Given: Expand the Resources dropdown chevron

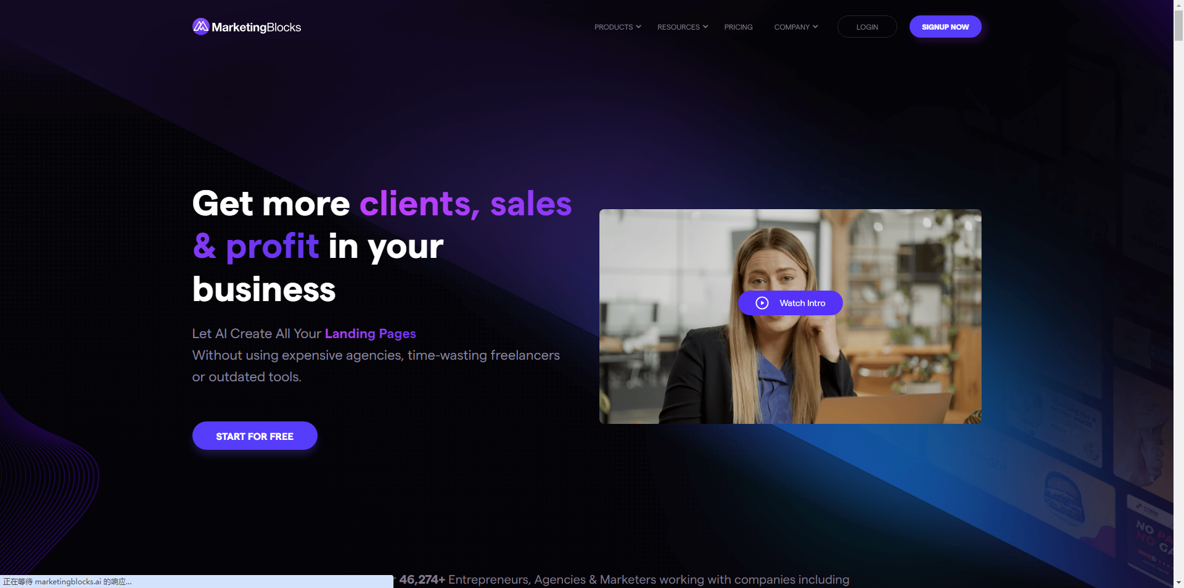Looking at the screenshot, I should pyautogui.click(x=705, y=27).
